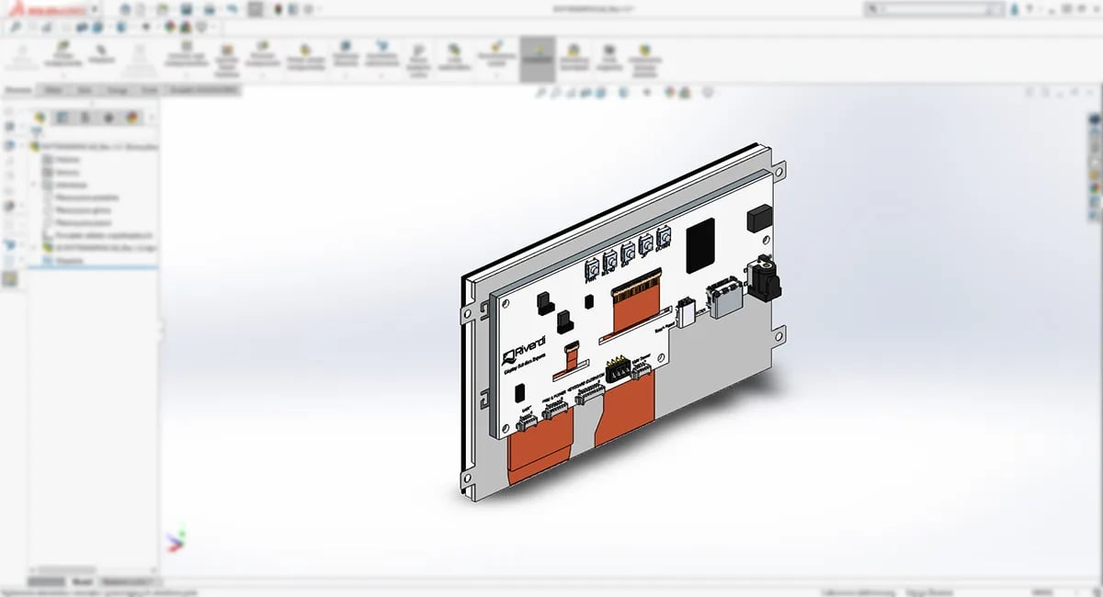The width and height of the screenshot is (1103, 597).
Task: Click Show Hidden Components tool
Action: point(305,57)
